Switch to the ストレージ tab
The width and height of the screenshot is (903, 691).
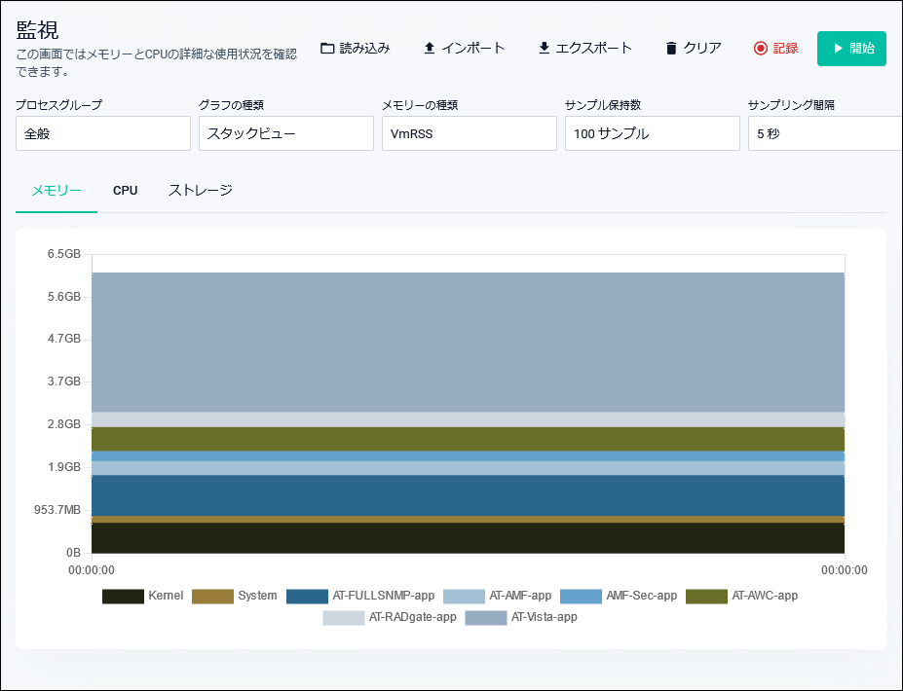(x=201, y=191)
